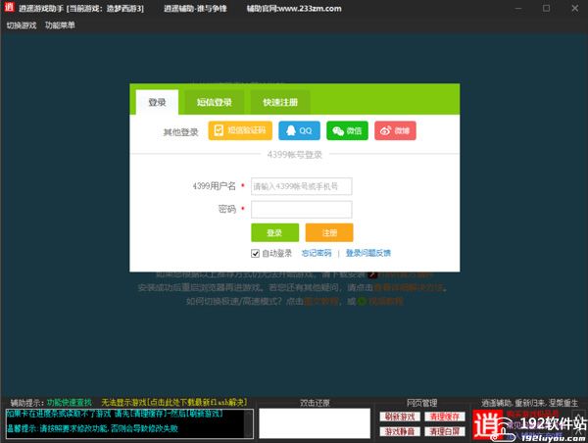Open the 功能菜单 menu

tap(60, 25)
